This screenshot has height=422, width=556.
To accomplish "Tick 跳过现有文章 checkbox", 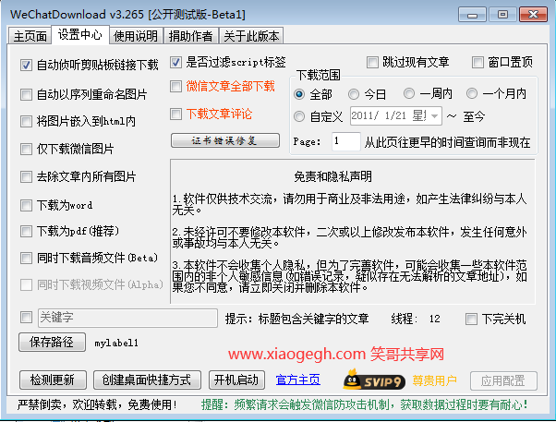I will pyautogui.click(x=372, y=63).
